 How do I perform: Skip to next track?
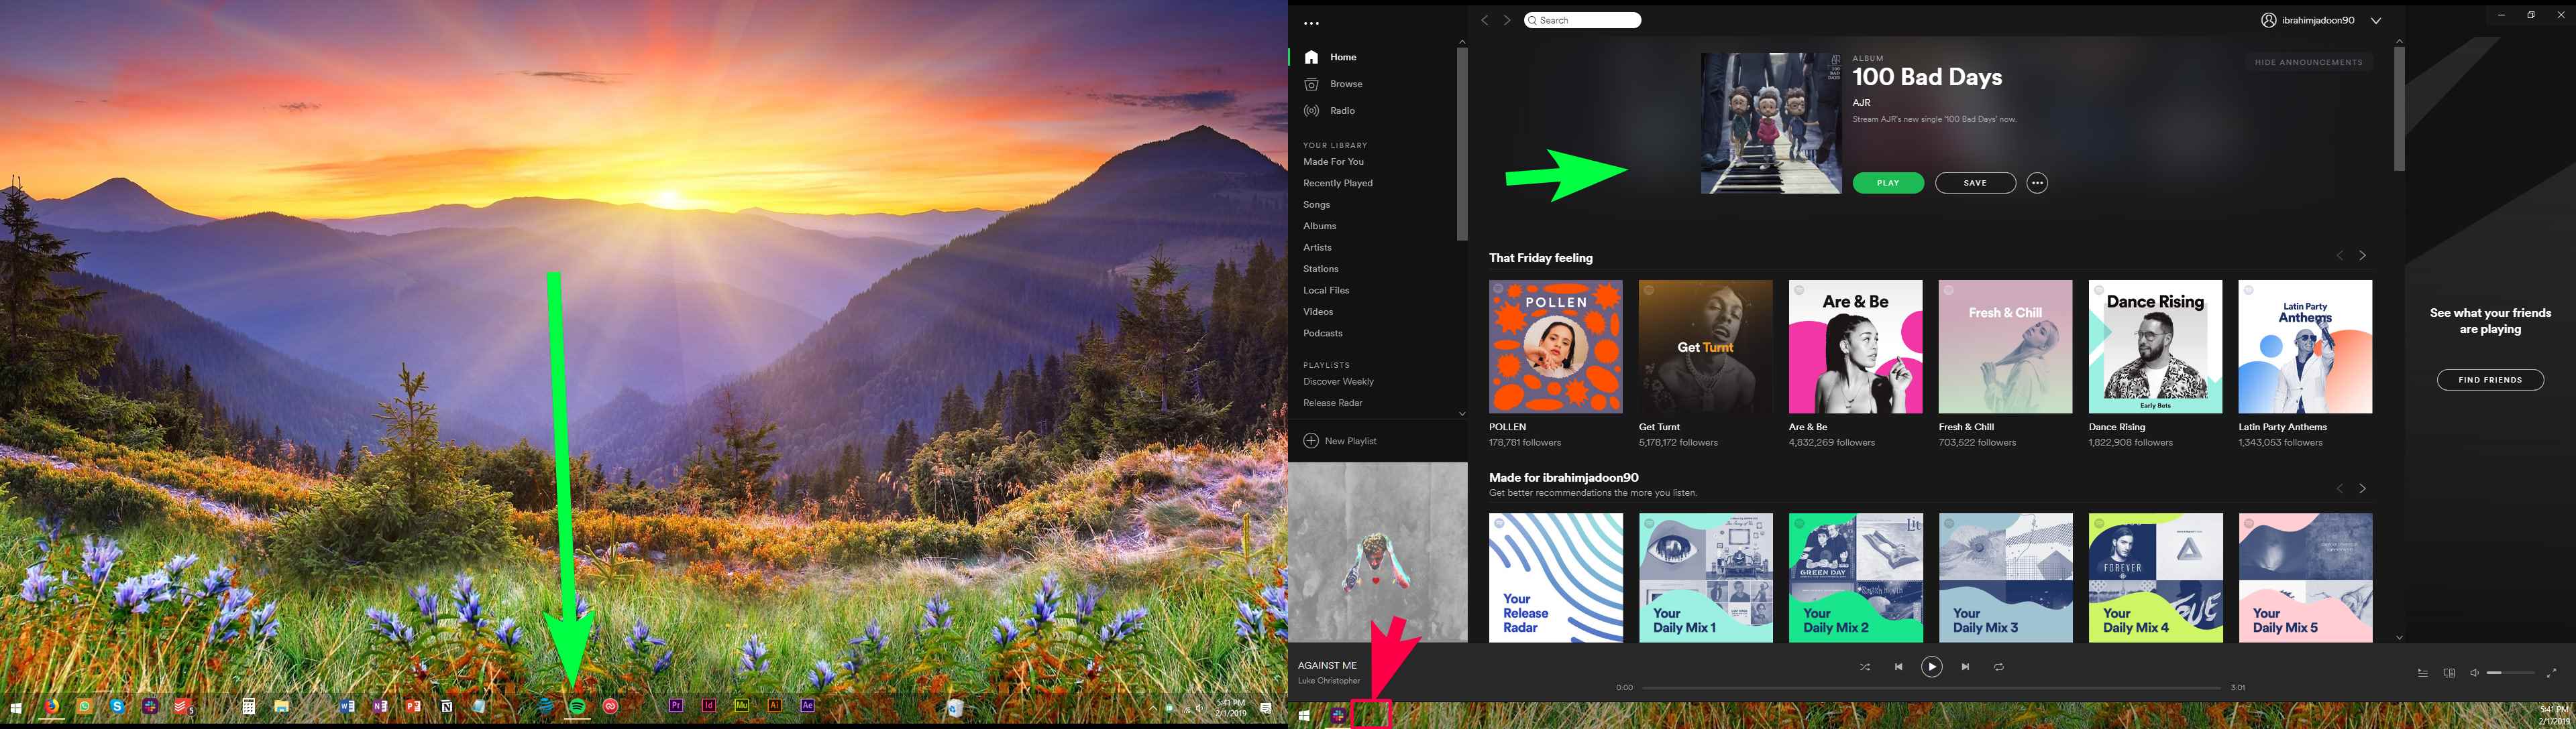[x=1965, y=667]
